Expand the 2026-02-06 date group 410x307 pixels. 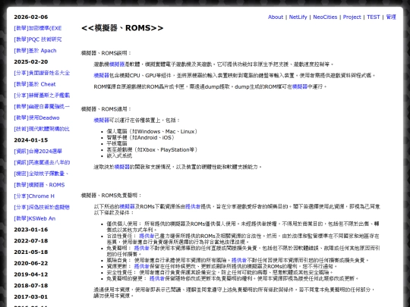tap(31, 17)
